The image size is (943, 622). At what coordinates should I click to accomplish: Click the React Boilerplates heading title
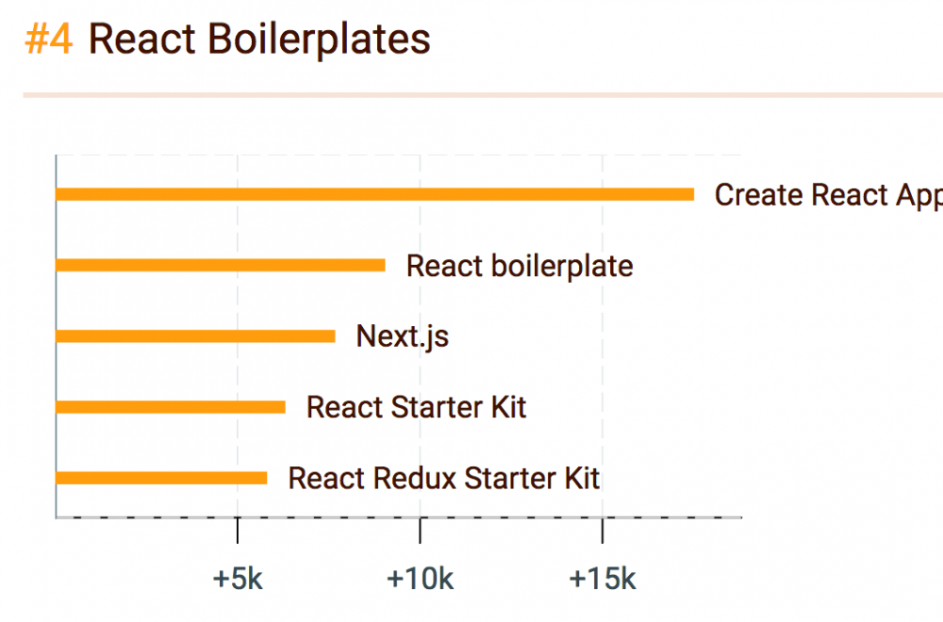pos(259,40)
